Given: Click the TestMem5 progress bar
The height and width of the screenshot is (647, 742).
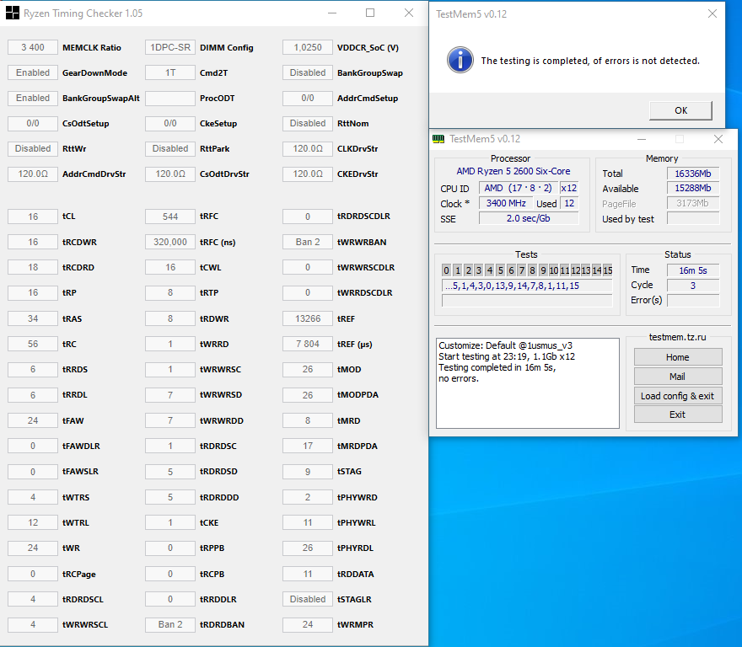Looking at the screenshot, I should point(527,301).
